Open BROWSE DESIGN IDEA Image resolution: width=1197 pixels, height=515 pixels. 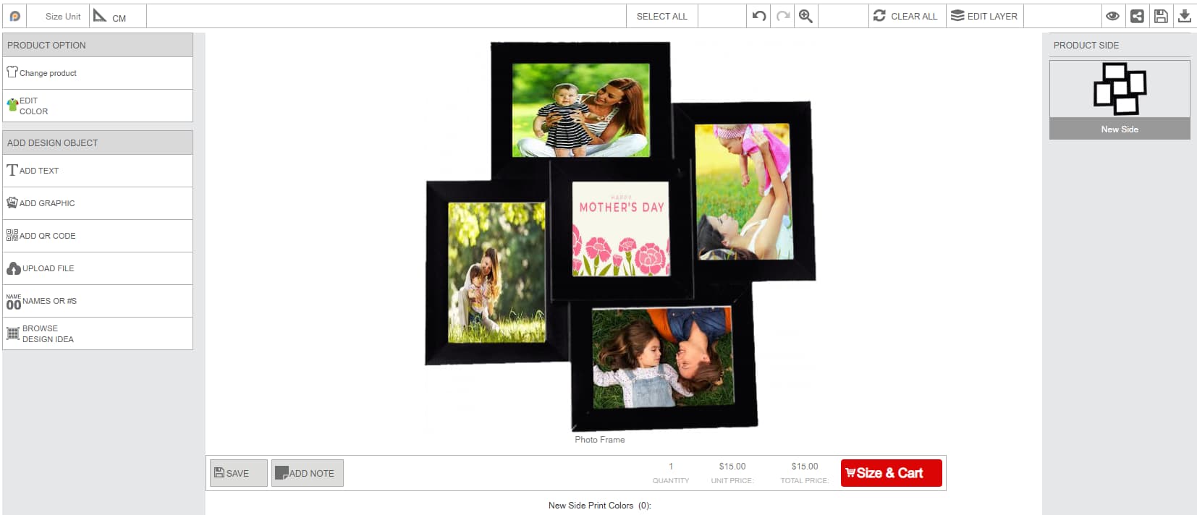(98, 333)
